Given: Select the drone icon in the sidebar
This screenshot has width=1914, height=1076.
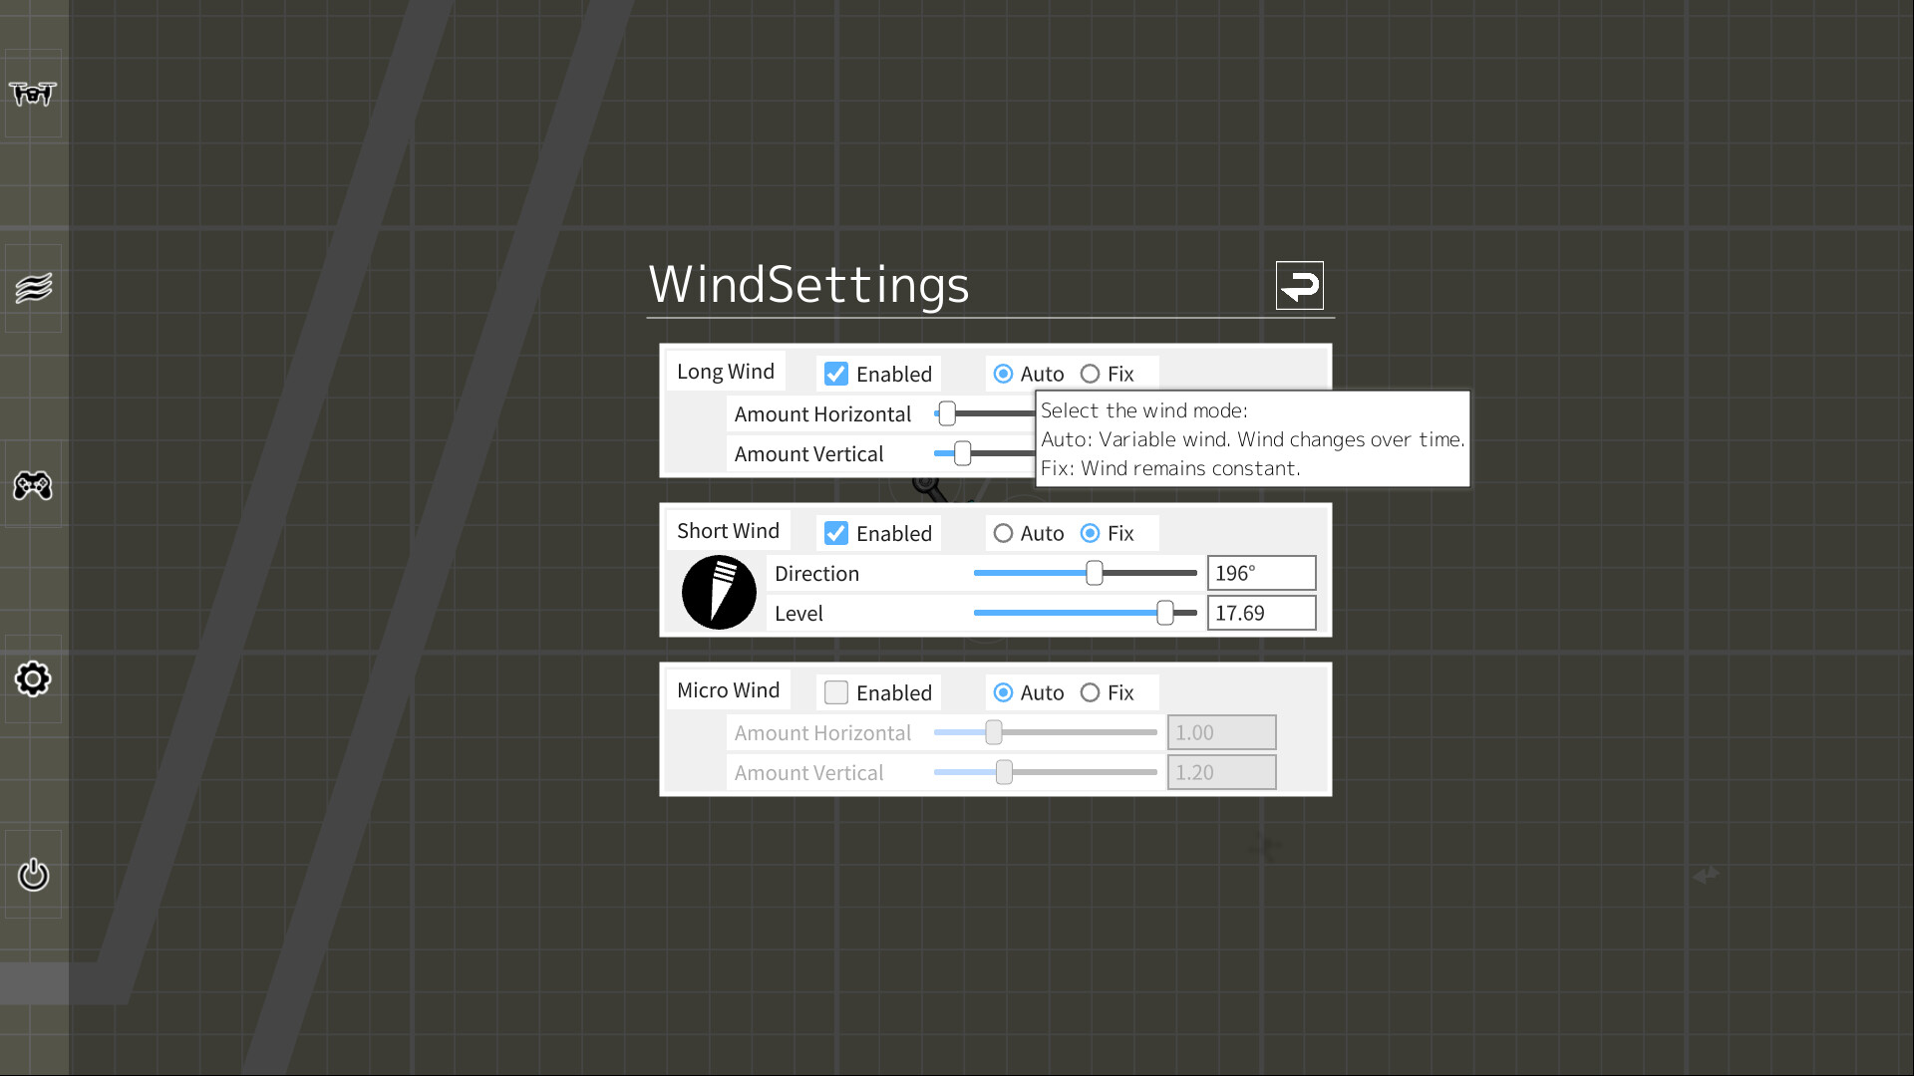Looking at the screenshot, I should coord(33,93).
